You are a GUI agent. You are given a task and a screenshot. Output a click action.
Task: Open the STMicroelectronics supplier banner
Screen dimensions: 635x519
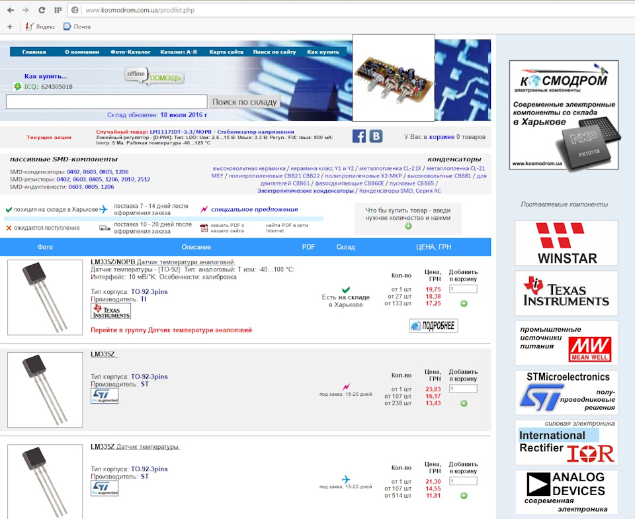[x=566, y=393]
